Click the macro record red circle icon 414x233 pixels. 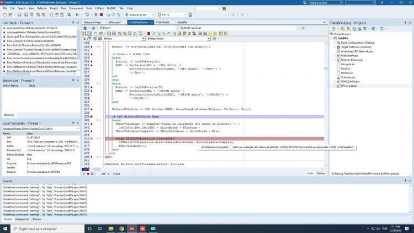(88, 174)
